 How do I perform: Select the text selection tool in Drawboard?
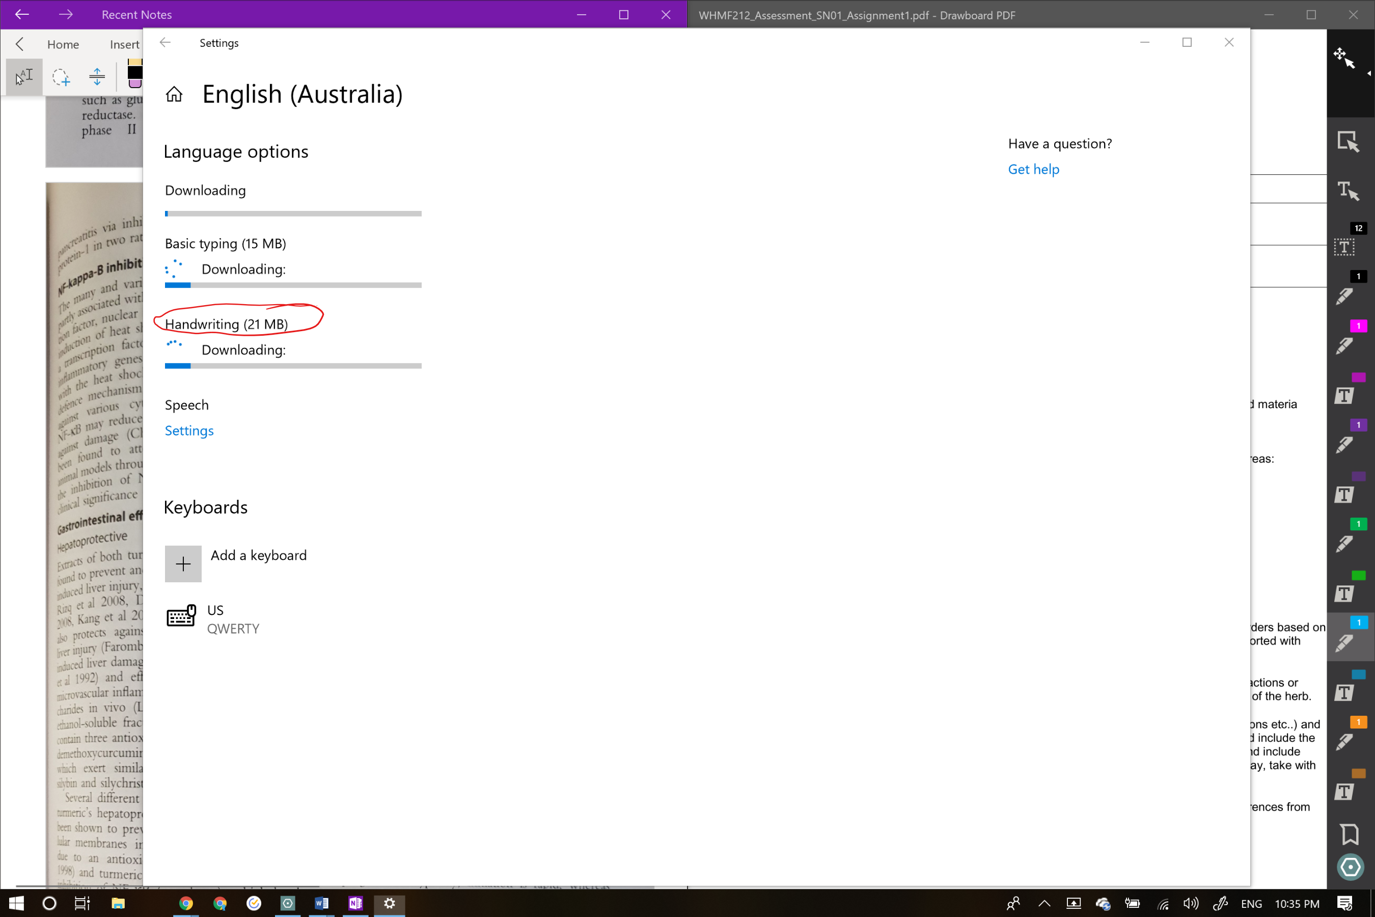pos(1347,191)
